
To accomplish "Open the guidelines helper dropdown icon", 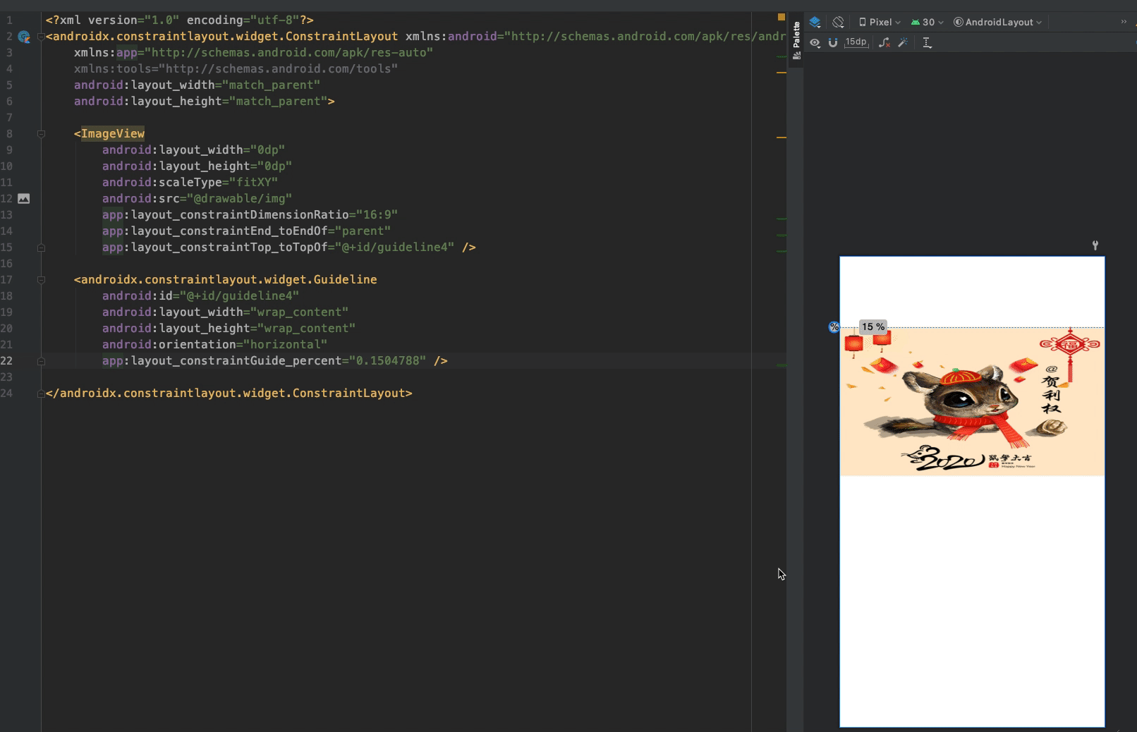I will point(928,42).
